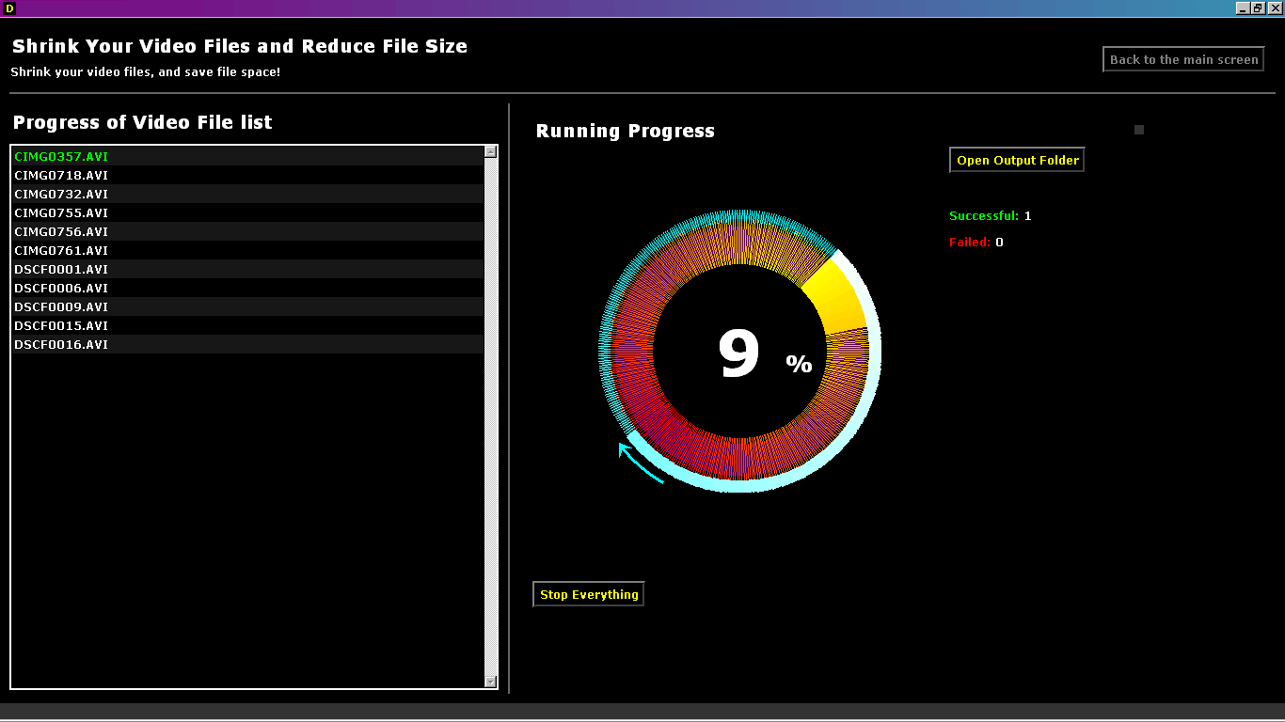Stop Everything to cancel the conversion
This screenshot has height=722, width=1285.
tap(589, 594)
